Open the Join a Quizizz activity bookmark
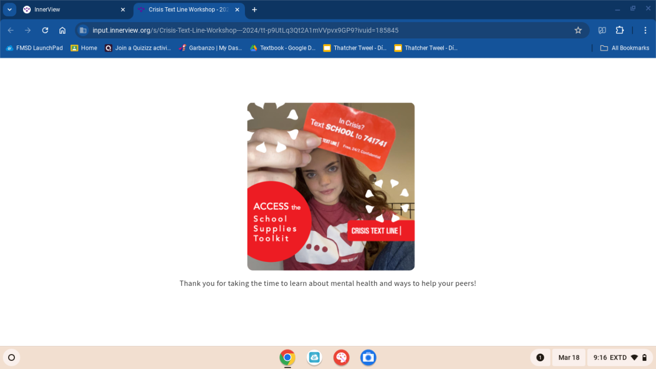The height and width of the screenshot is (369, 656). pyautogui.click(x=138, y=48)
